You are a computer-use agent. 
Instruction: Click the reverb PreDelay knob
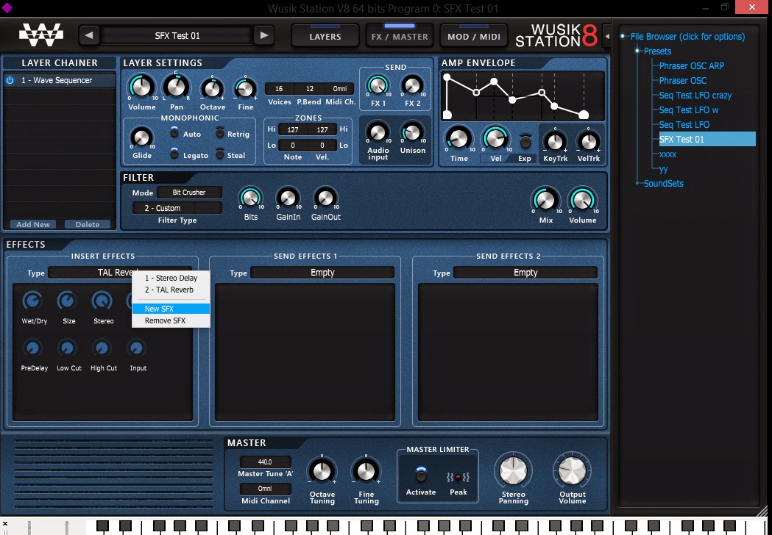tap(33, 348)
